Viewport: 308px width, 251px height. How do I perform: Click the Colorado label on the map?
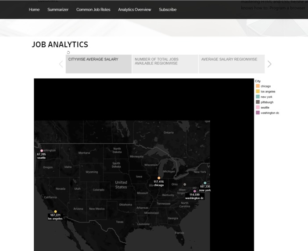coord(99,190)
